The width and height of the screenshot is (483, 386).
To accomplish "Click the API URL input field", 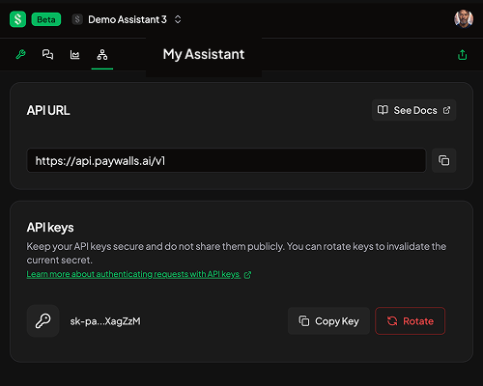I will (226, 160).
